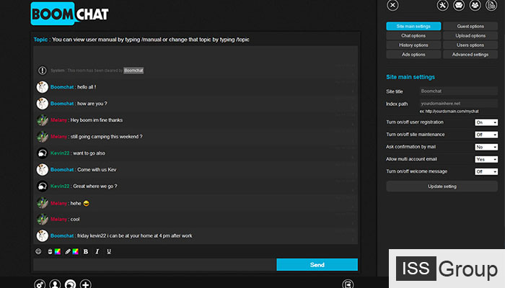Click Boomchat's avatar beside the 'friday kevin22' message
The image size is (505, 288).
[42, 235]
